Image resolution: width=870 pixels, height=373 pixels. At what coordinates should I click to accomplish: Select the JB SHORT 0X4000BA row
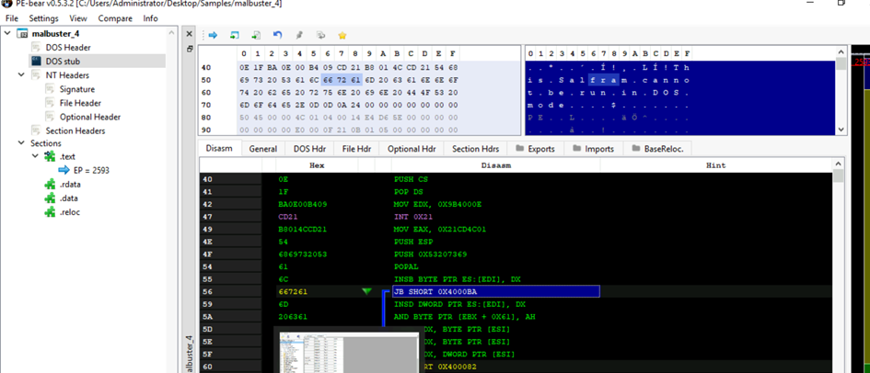pyautogui.click(x=495, y=291)
